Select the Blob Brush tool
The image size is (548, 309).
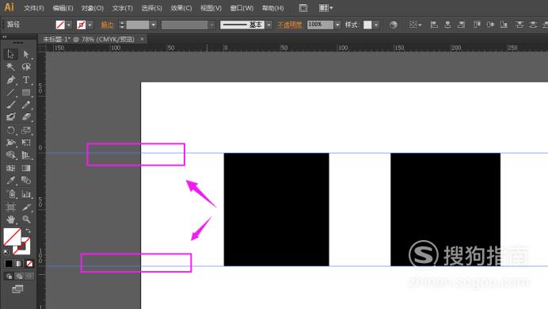(x=10, y=116)
